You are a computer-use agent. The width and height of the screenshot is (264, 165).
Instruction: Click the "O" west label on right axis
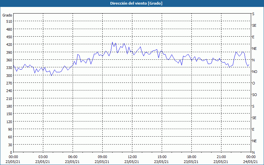click(253, 83)
